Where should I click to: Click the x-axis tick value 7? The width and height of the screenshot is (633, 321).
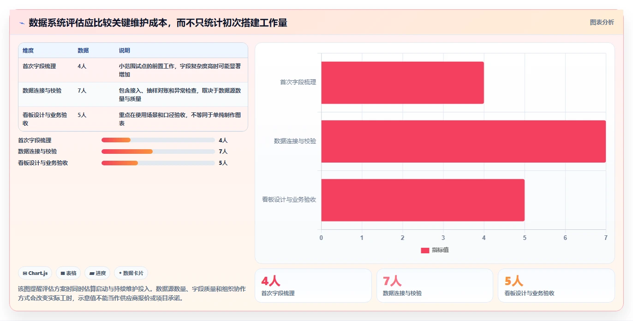click(x=605, y=238)
